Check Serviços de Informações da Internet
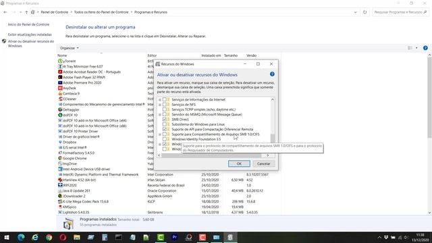Image resolution: width=432 pixels, height=243 pixels. [165, 99]
